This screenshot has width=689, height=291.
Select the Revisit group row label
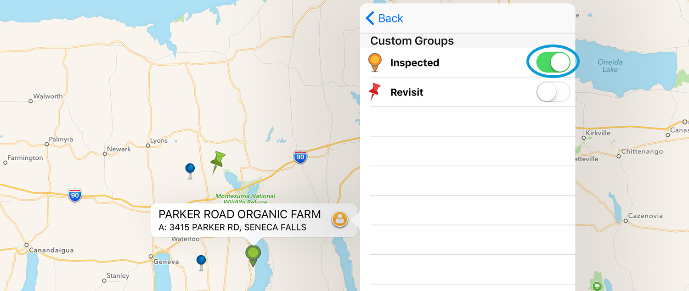(407, 92)
